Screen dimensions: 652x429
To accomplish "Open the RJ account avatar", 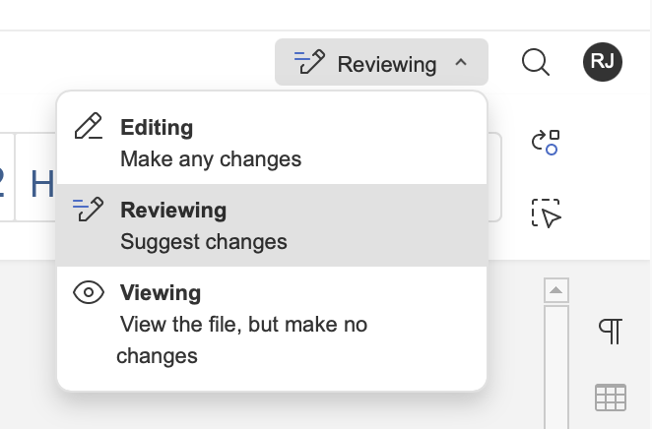I will [602, 63].
